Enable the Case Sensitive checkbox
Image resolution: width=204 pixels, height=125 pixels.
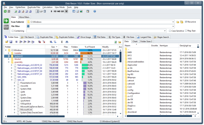pos(170,31)
